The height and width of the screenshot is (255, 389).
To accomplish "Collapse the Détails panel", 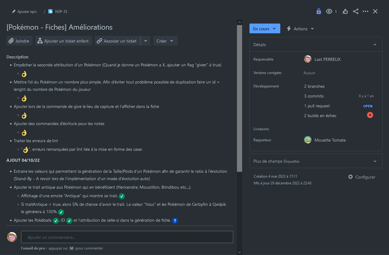I will (x=375, y=45).
